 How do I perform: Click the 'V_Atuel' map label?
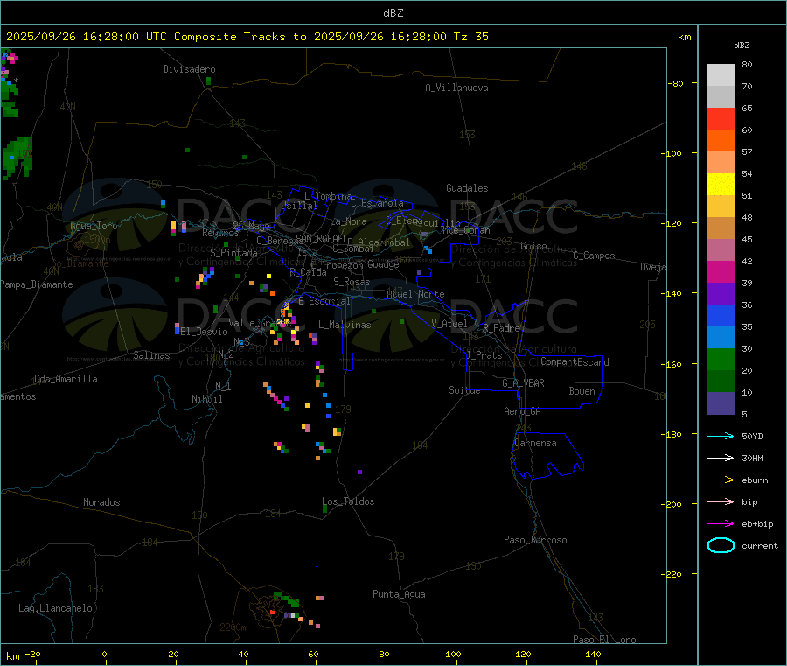(449, 324)
